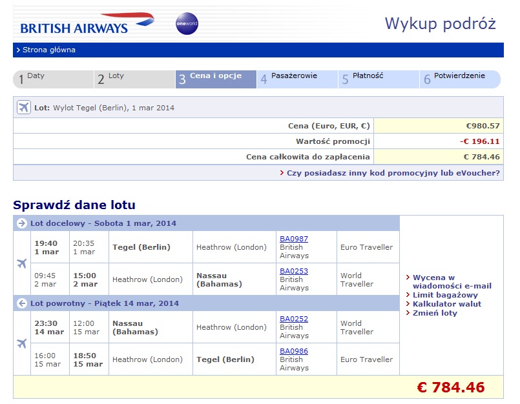Click the promotion value -€ 196.11

coord(479,141)
